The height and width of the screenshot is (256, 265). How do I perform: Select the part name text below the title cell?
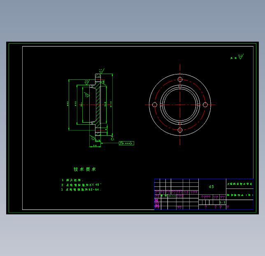point(240,195)
